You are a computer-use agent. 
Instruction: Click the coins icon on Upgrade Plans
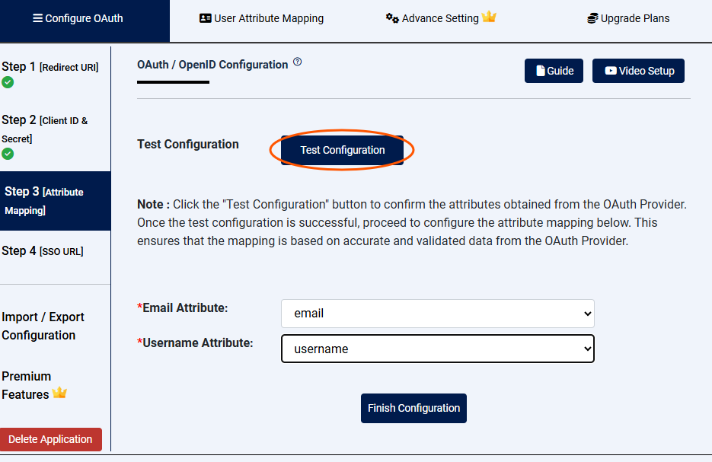click(592, 18)
